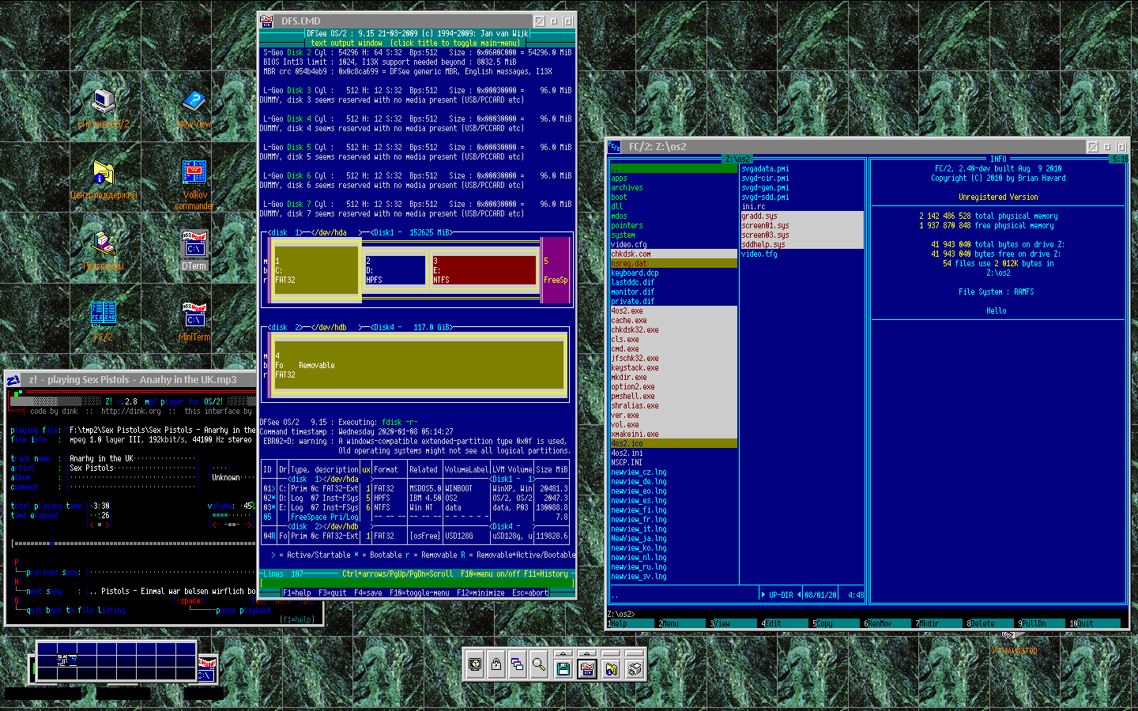Click the information folder icon in launchpad

click(x=611, y=668)
